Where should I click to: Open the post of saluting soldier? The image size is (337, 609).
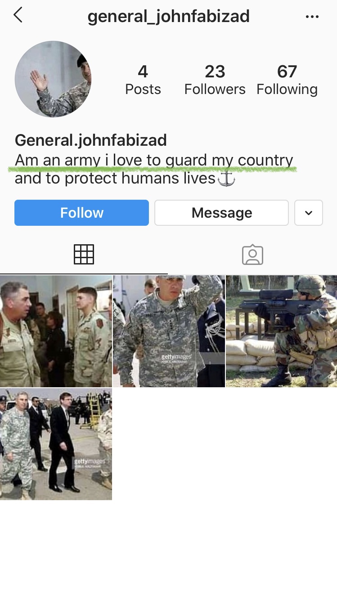(x=169, y=331)
